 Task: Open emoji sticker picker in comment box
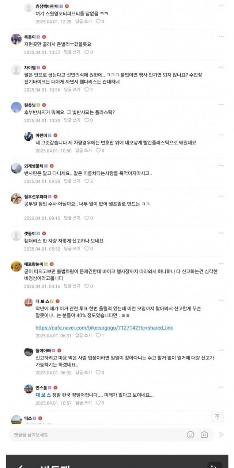click(190, 435)
